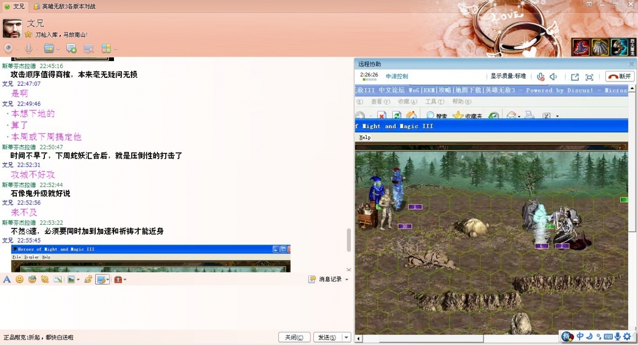638x345 pixels.
Task: Open the ad link 正品耐克1折起
Action: [38, 338]
